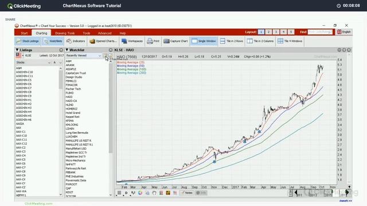Click Moving Average (20) legend label
Image resolution: width=367 pixels, height=206 pixels.
point(131,62)
